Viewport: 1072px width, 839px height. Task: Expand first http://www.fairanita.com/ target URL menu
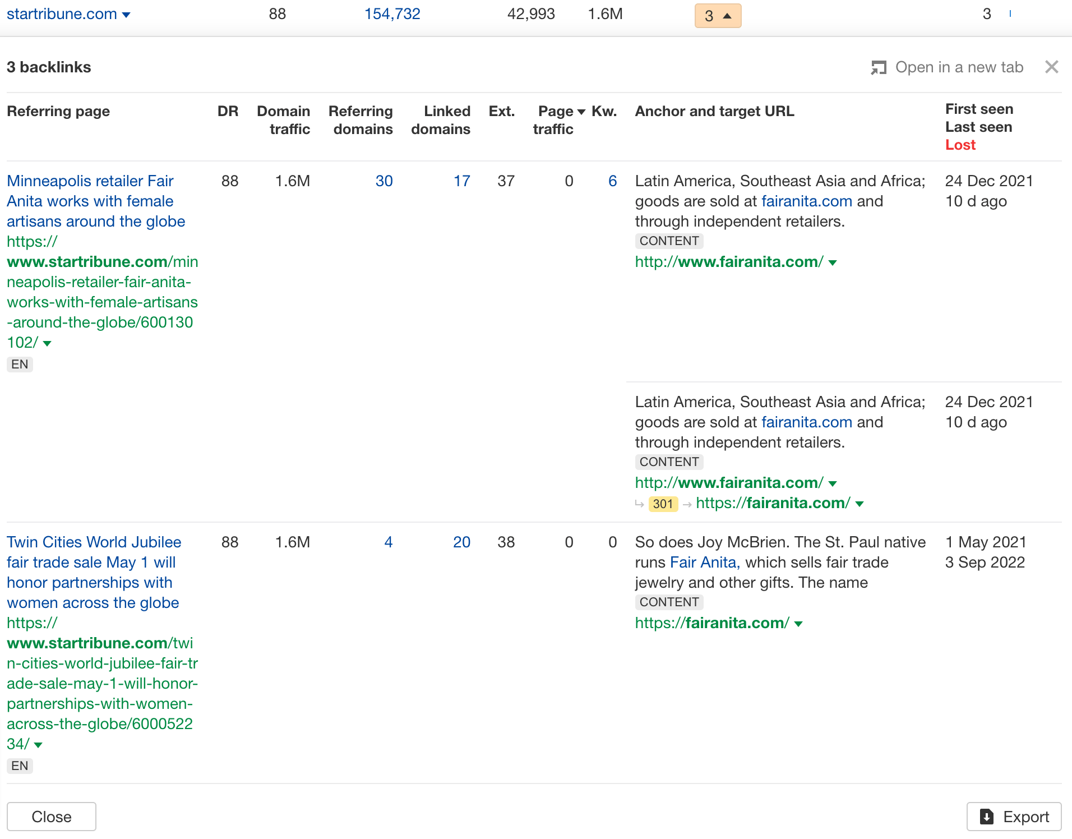[833, 262]
